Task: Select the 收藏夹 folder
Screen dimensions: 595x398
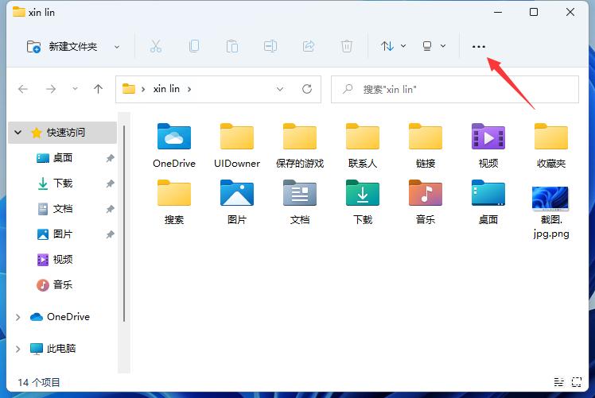Action: click(x=551, y=146)
